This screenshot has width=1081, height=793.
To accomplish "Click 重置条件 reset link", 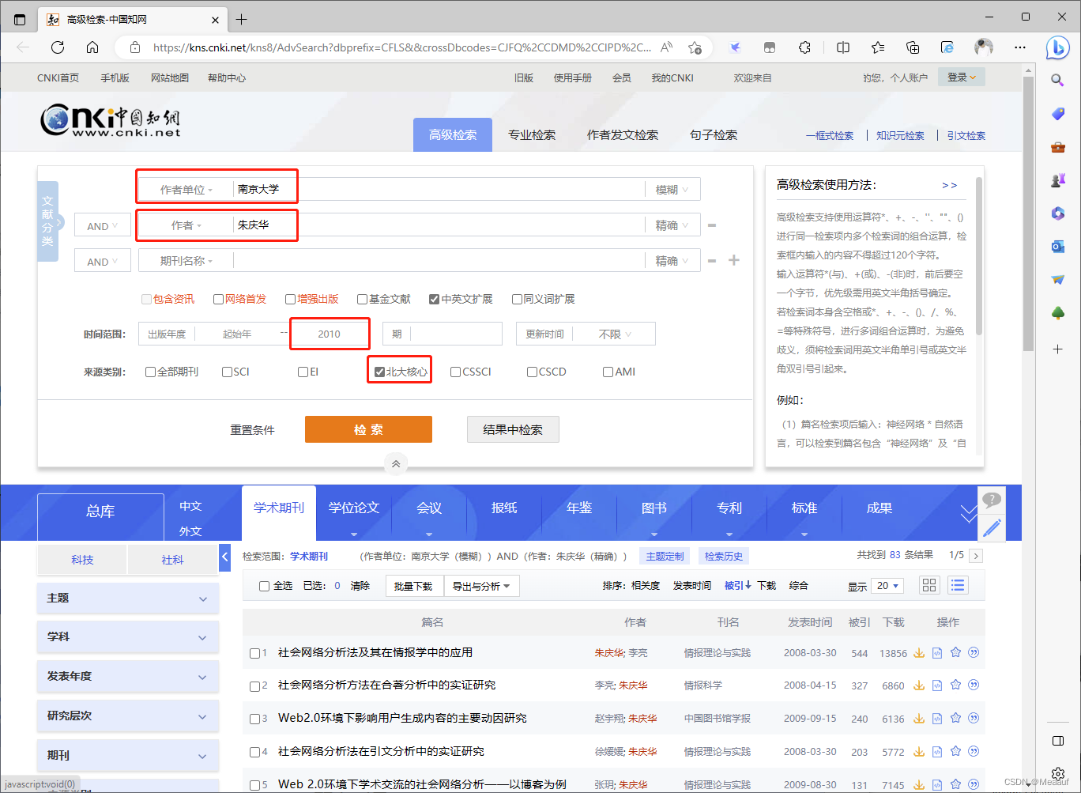I will 253,430.
